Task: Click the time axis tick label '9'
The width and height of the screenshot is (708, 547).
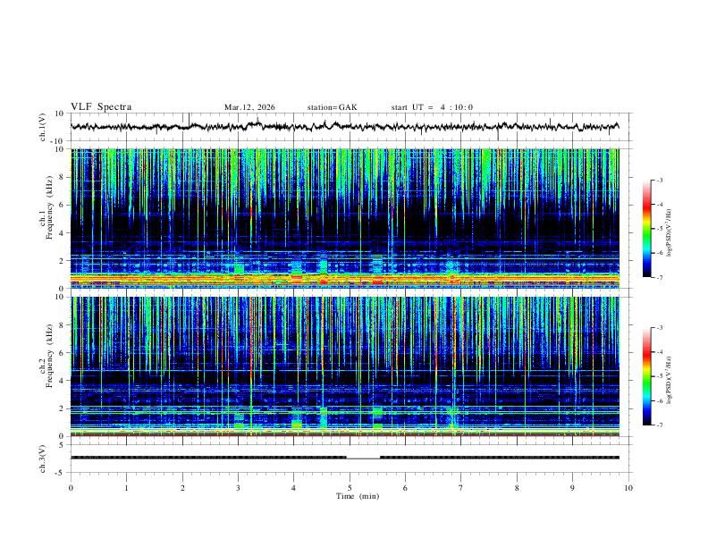Action: (572, 488)
